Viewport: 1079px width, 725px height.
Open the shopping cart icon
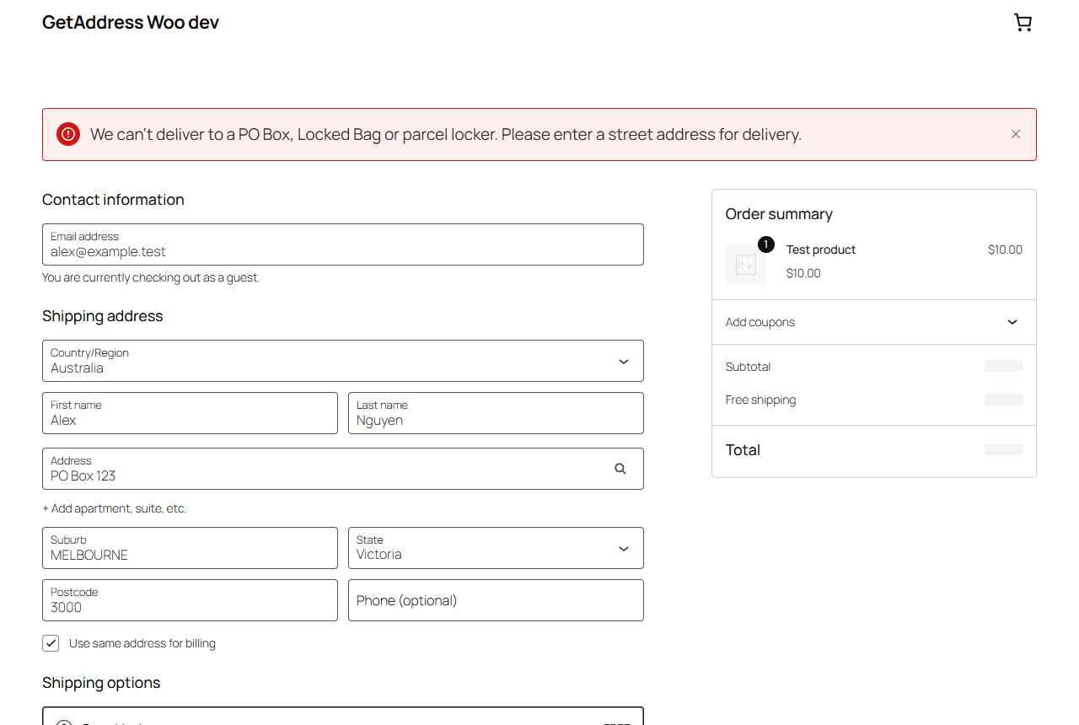(1023, 23)
